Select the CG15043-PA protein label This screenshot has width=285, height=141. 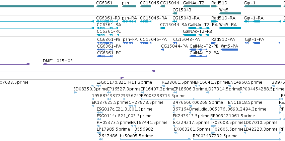point(187,40)
